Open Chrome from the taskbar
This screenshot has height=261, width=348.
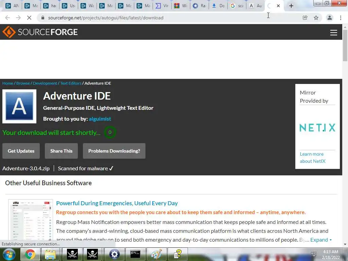30,254
